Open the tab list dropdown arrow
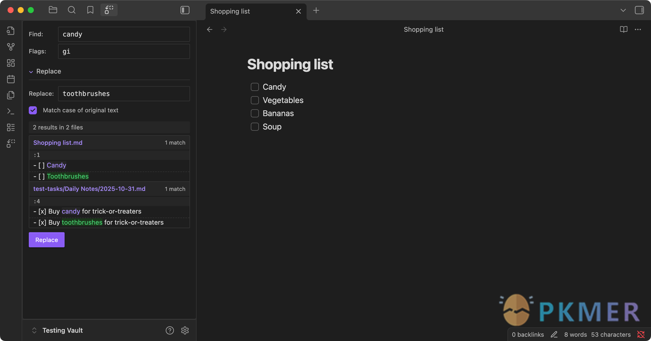Screen dimensions: 651x341 623,10
